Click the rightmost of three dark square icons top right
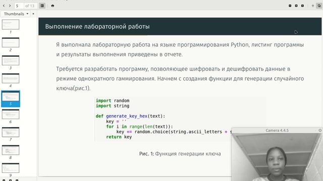This screenshot has height=181, width=323. pyautogui.click(x=302, y=6)
